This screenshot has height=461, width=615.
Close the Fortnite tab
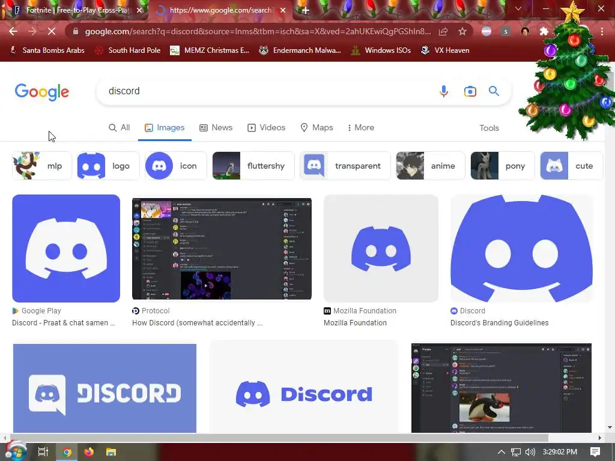coord(139,10)
